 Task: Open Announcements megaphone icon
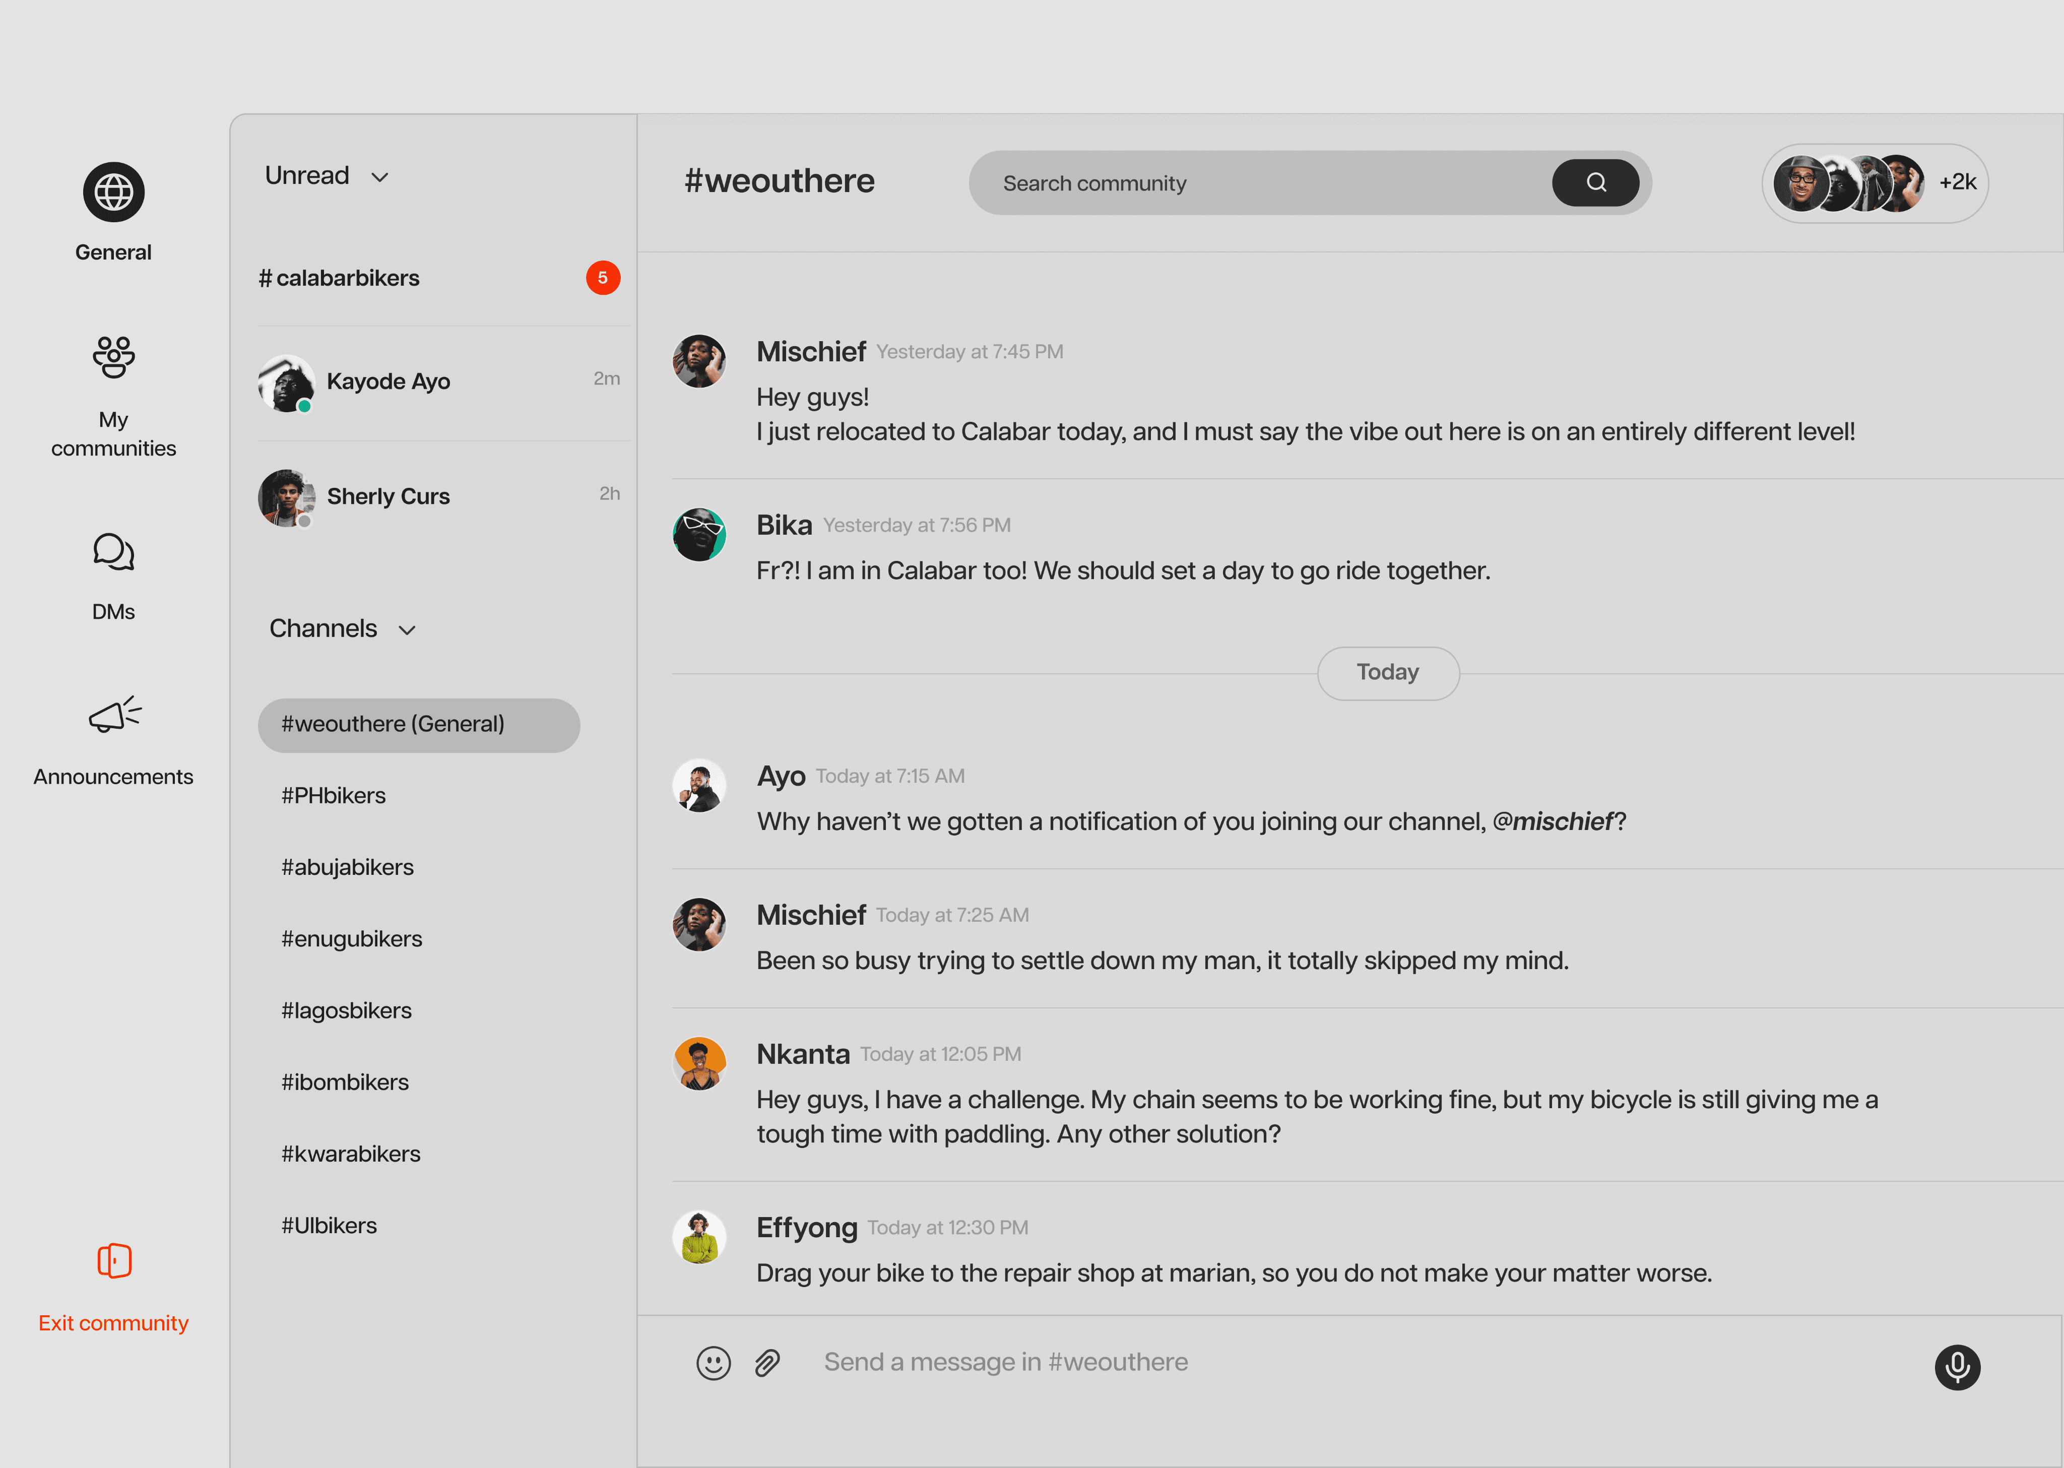[x=115, y=714]
